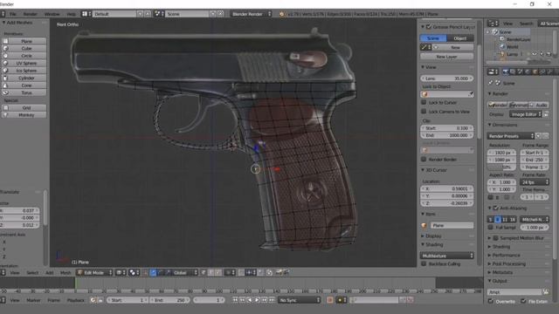Click New Layer grease pencil button
The width and height of the screenshot is (559, 314).
[446, 57]
